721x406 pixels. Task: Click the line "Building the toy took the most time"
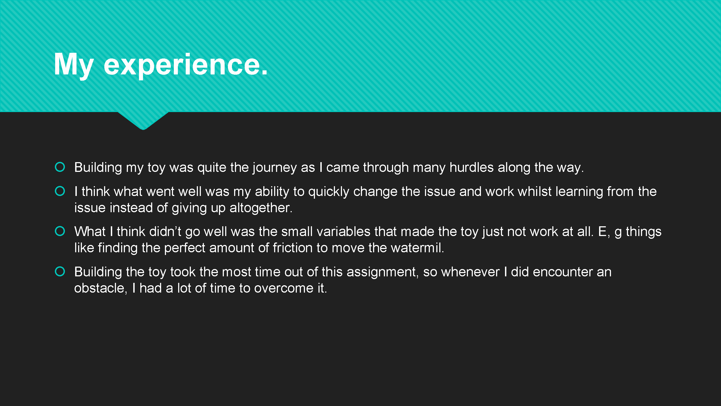point(343,272)
